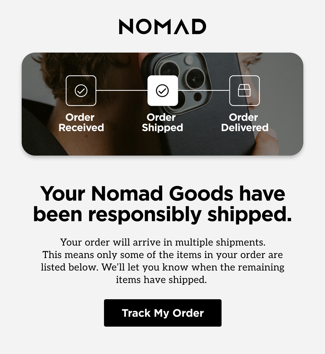Select the "Order Received" step label
The height and width of the screenshot is (354, 325).
click(81, 123)
